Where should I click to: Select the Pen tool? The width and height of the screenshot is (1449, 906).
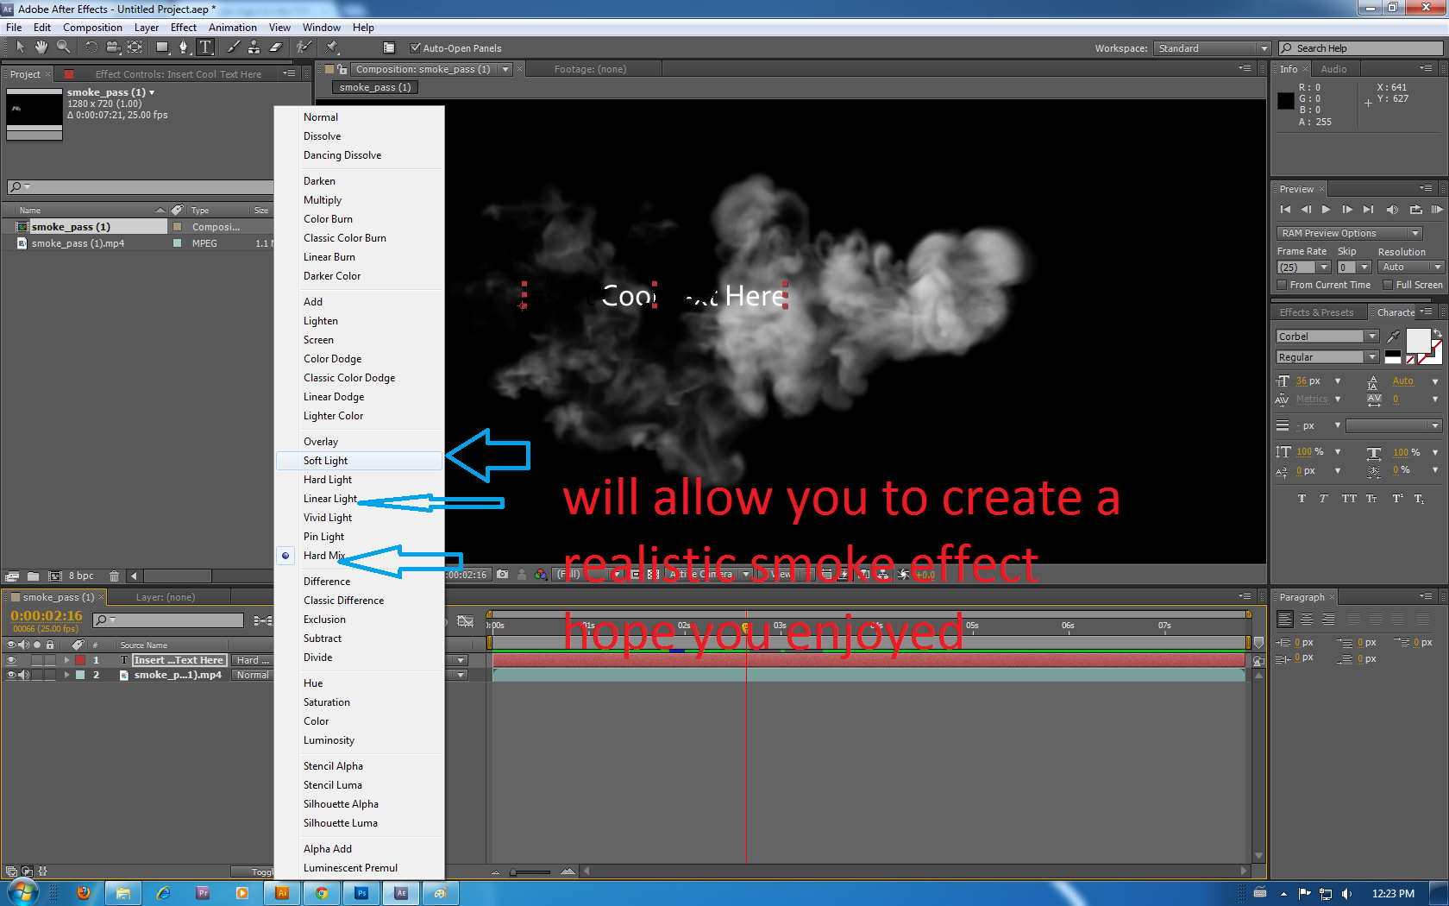184,47
